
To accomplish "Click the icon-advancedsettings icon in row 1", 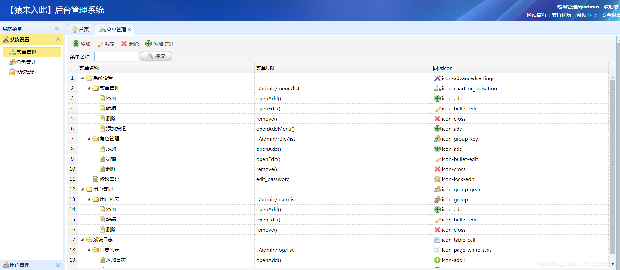I will click(x=437, y=78).
